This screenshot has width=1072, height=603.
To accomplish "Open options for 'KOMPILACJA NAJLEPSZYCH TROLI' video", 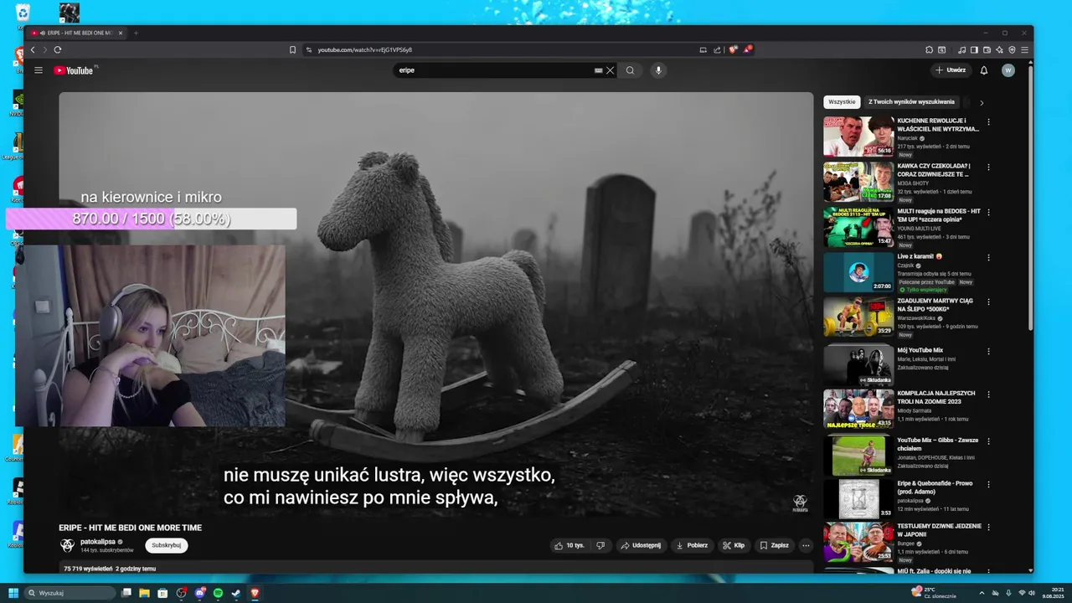I will point(988,394).
